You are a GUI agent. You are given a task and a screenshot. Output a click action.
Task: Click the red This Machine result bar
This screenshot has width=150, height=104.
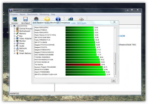coord(83,65)
